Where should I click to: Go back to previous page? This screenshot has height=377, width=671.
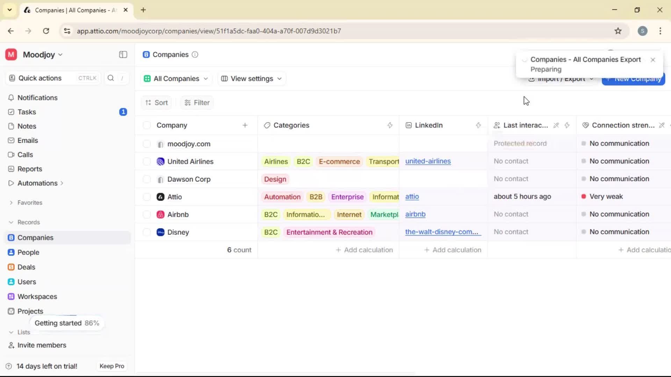click(x=11, y=31)
